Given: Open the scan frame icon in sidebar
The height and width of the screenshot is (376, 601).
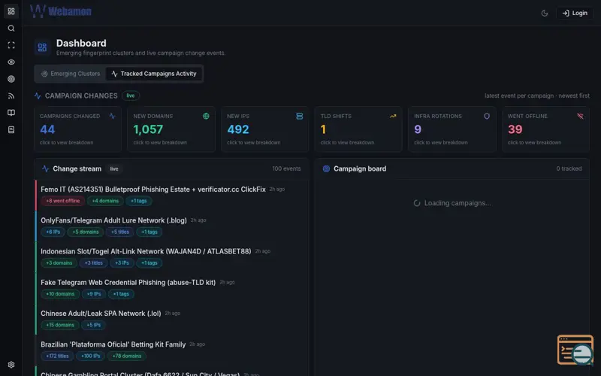Looking at the screenshot, I should coord(11,45).
